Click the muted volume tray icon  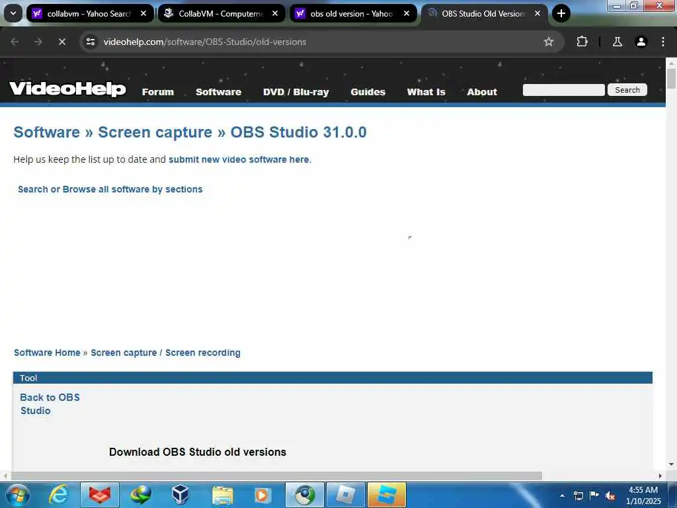point(610,496)
